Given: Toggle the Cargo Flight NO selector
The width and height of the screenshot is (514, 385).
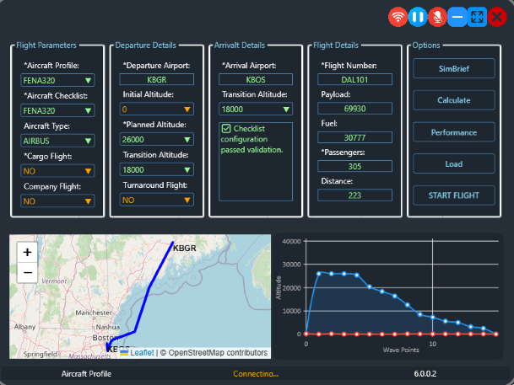Looking at the screenshot, I should pos(57,170).
